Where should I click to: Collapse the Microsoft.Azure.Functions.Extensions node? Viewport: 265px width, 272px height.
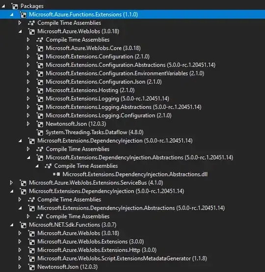(12, 15)
